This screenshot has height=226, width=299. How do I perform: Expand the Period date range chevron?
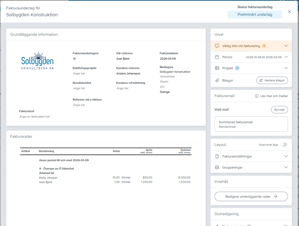[x=286, y=57]
